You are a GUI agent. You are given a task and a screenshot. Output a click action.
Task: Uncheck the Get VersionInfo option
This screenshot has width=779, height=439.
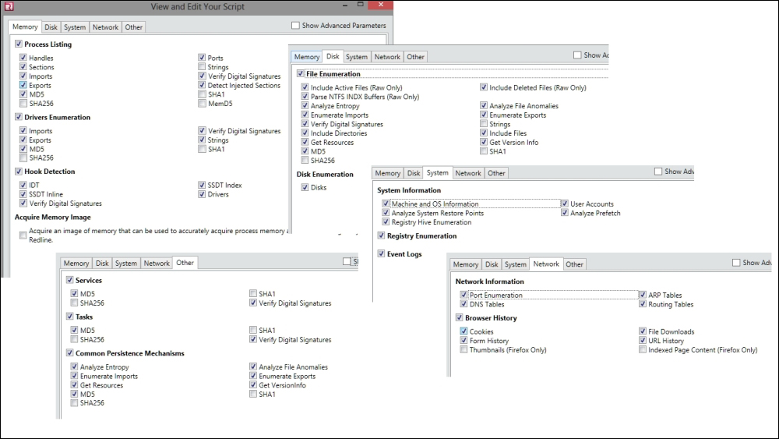tap(253, 385)
